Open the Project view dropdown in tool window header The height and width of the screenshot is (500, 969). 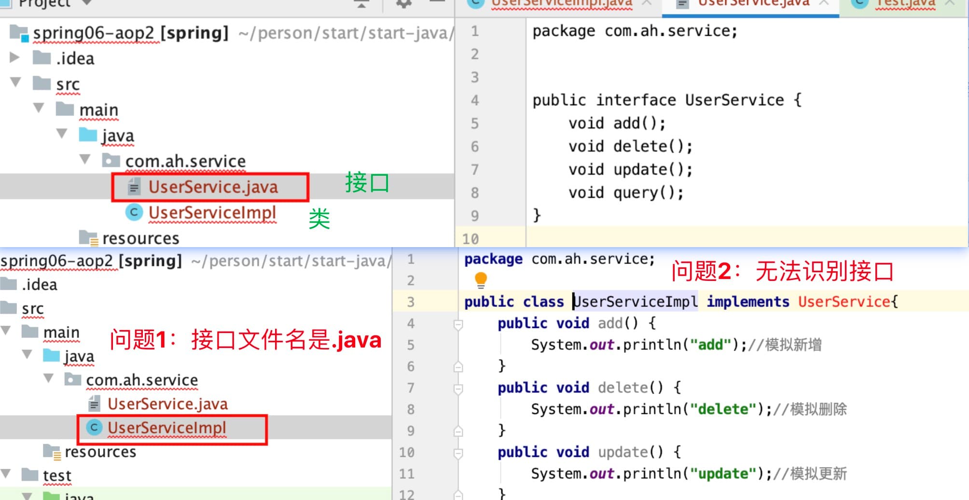pos(87,2)
